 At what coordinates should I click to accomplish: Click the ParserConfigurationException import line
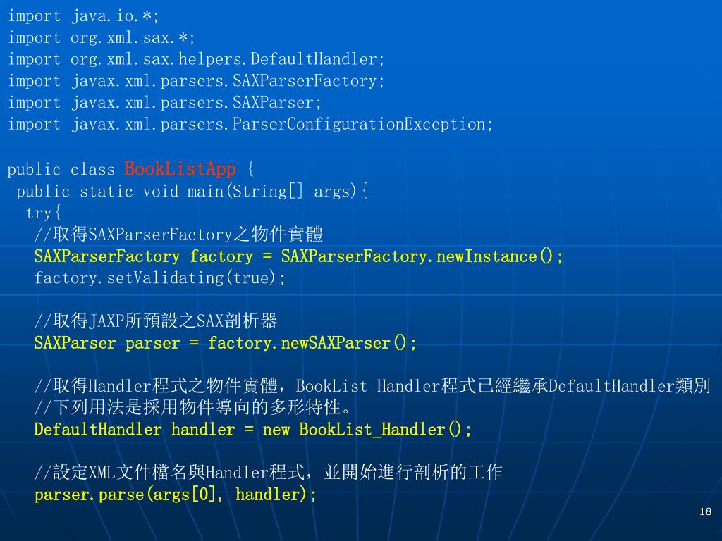point(250,124)
